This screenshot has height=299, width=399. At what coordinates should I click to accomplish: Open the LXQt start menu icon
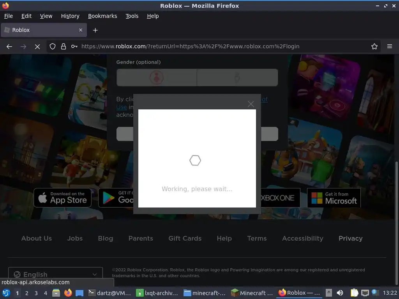click(6, 293)
